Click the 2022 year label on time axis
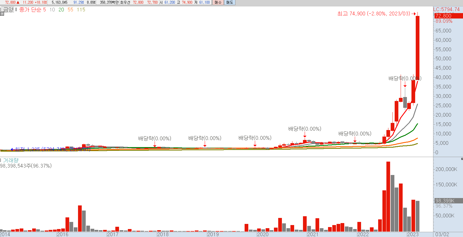 pos(363,234)
